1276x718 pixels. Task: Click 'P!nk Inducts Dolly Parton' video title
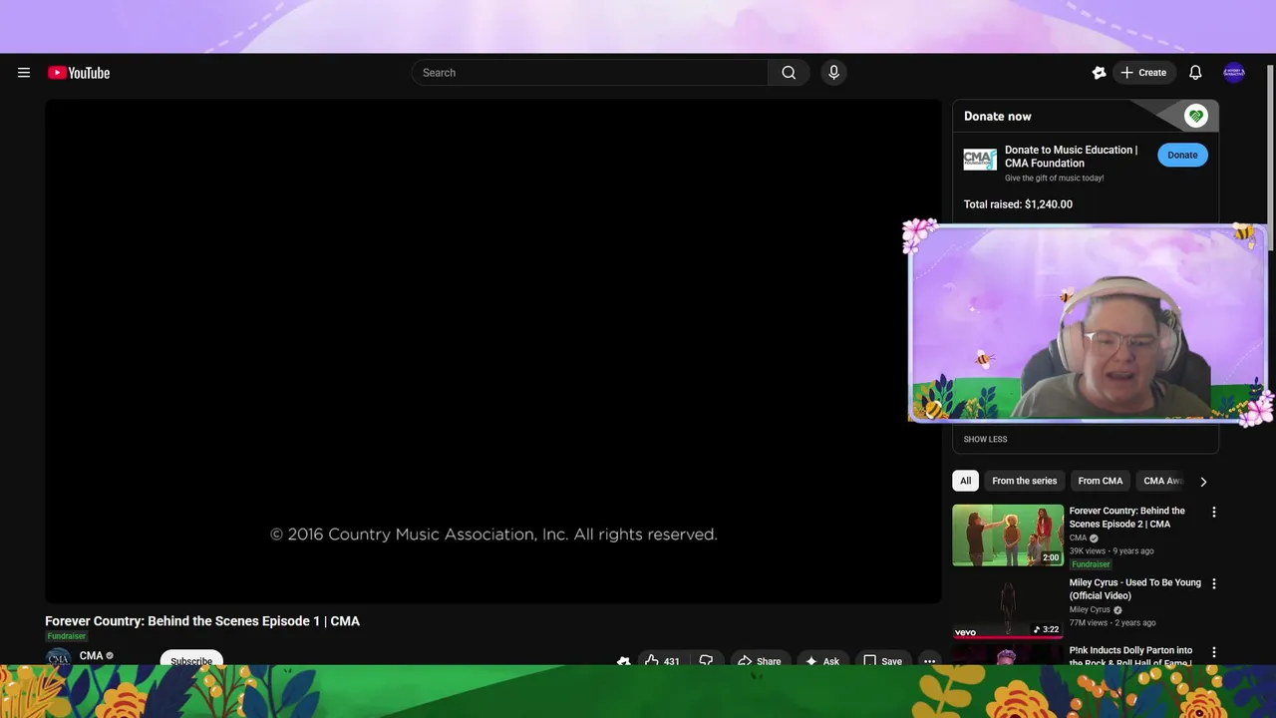(x=1130, y=656)
